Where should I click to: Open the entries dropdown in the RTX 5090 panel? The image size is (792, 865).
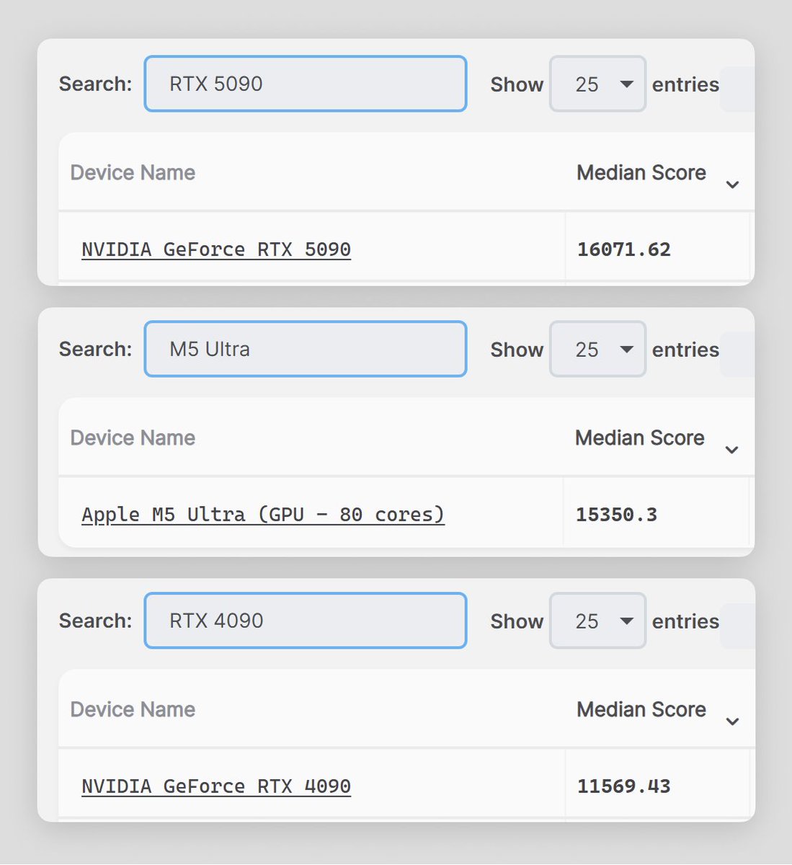(x=597, y=84)
